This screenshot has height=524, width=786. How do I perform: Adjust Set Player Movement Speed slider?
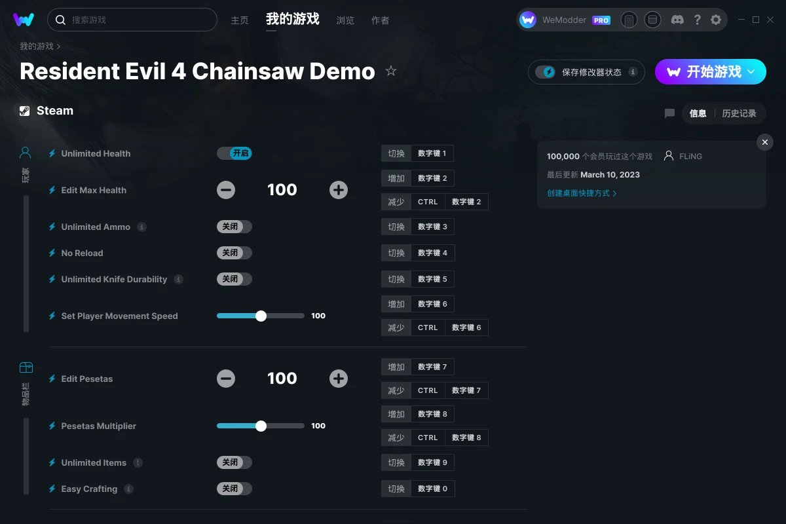pos(261,316)
